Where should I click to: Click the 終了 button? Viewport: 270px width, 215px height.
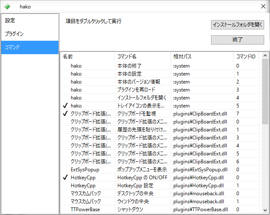pos(238,40)
